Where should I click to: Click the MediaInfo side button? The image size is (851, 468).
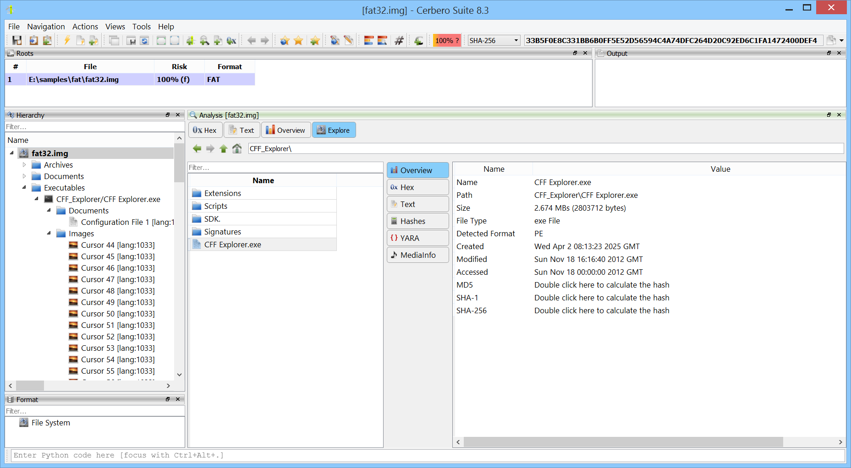click(x=418, y=255)
